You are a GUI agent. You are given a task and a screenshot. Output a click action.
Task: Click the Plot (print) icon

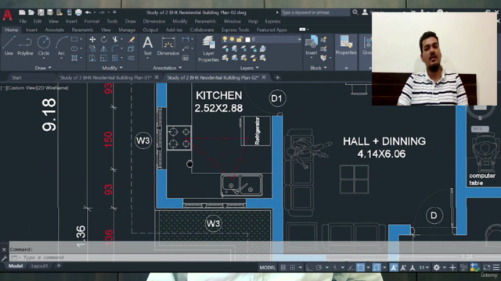(78, 12)
